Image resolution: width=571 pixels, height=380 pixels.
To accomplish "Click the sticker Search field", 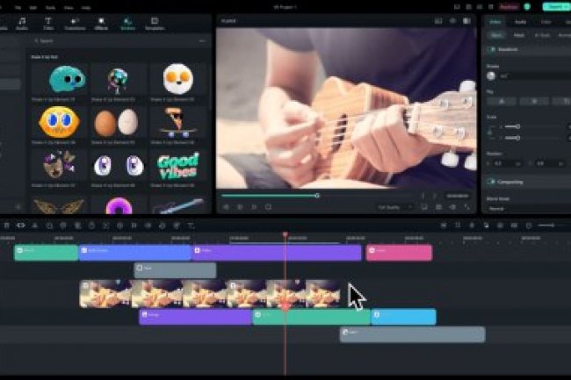I will (x=113, y=41).
